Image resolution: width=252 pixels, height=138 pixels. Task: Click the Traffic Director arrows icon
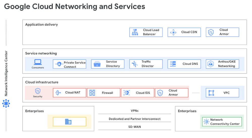135,64
